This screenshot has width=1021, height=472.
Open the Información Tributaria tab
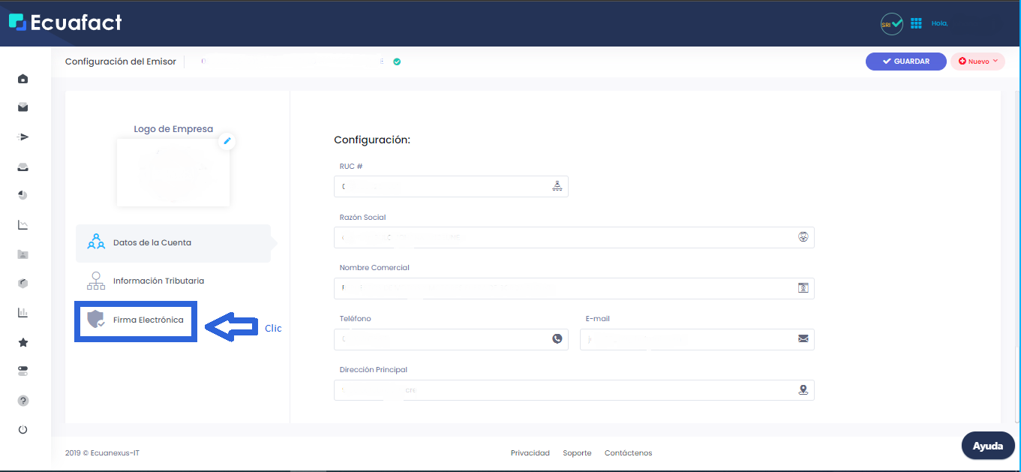158,281
